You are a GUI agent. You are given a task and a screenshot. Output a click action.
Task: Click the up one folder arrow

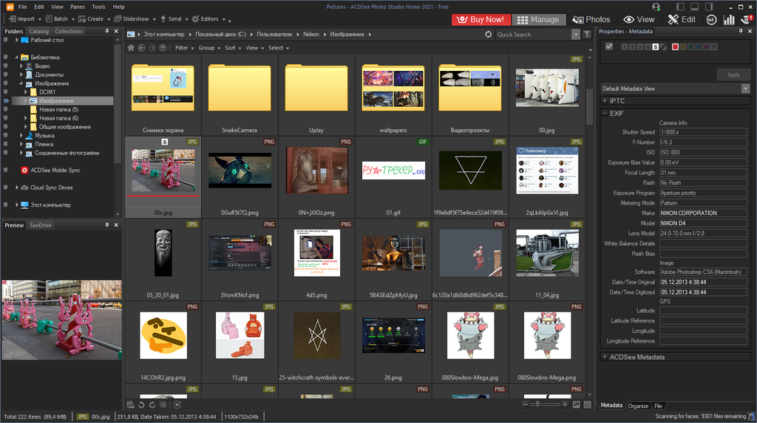tap(163, 48)
